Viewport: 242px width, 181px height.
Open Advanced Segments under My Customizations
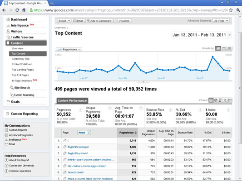21,135
